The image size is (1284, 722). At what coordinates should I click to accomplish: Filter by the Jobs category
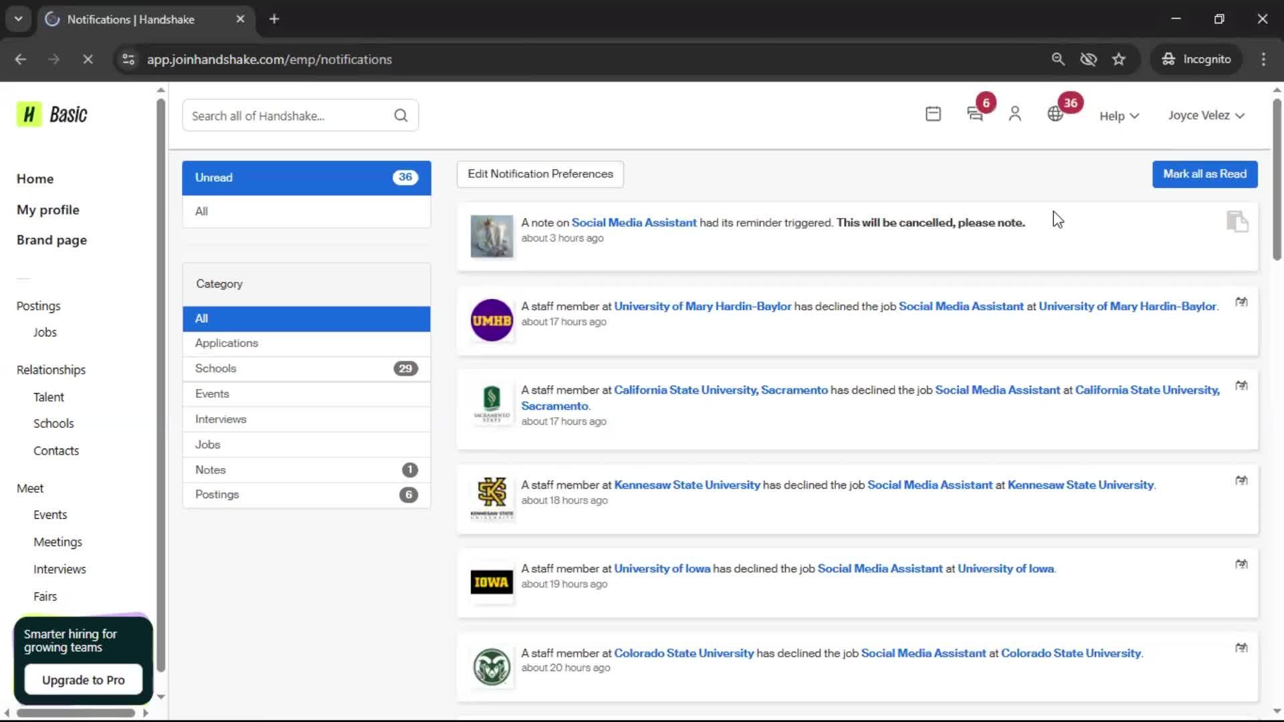(x=306, y=445)
